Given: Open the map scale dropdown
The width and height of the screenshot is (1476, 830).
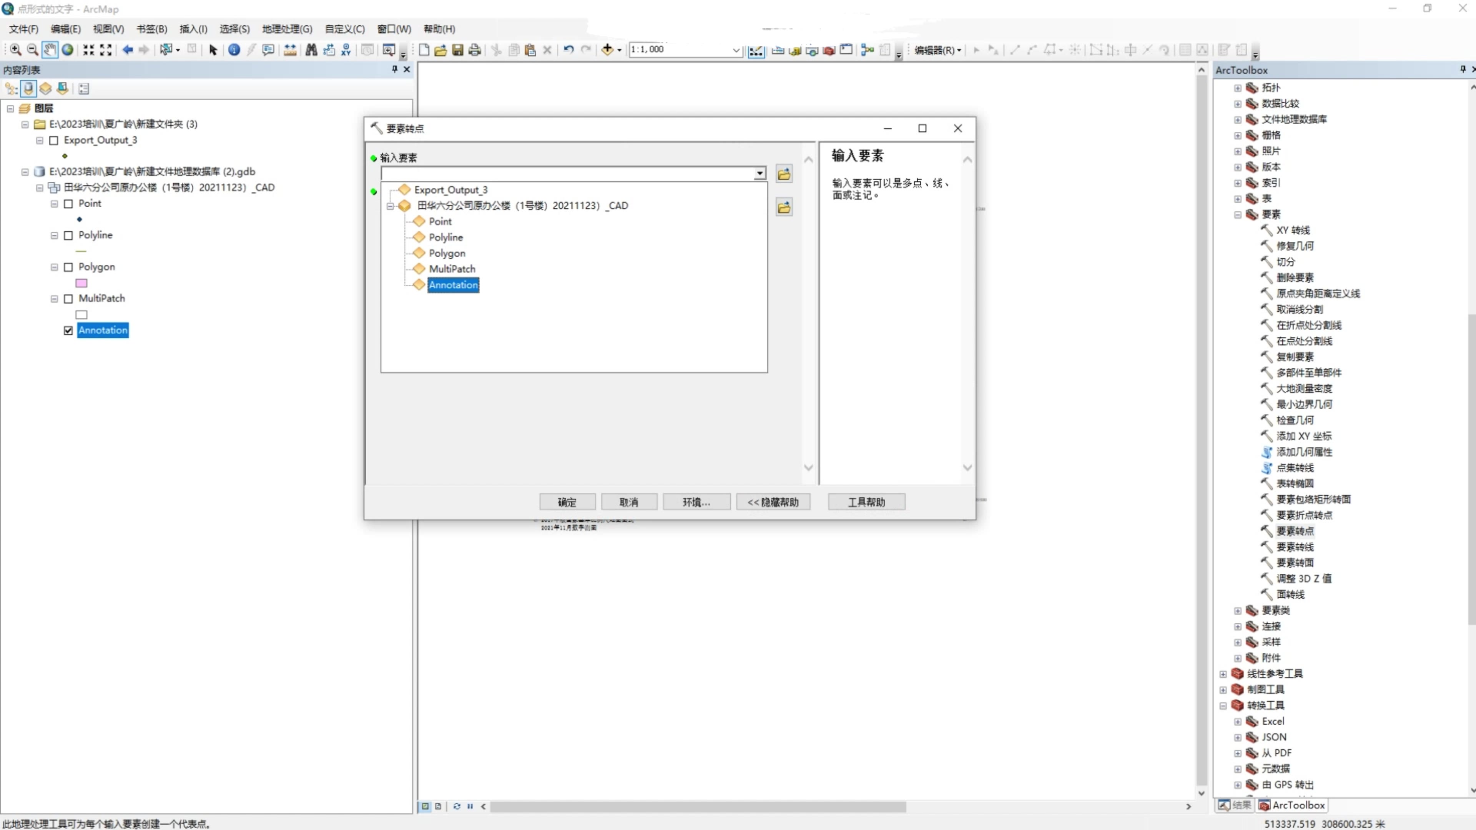Looking at the screenshot, I should tap(736, 50).
